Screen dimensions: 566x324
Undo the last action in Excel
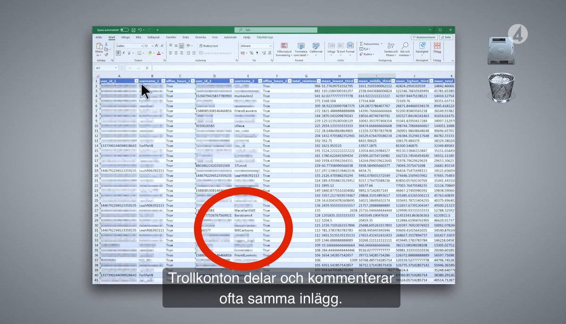tap(140, 30)
